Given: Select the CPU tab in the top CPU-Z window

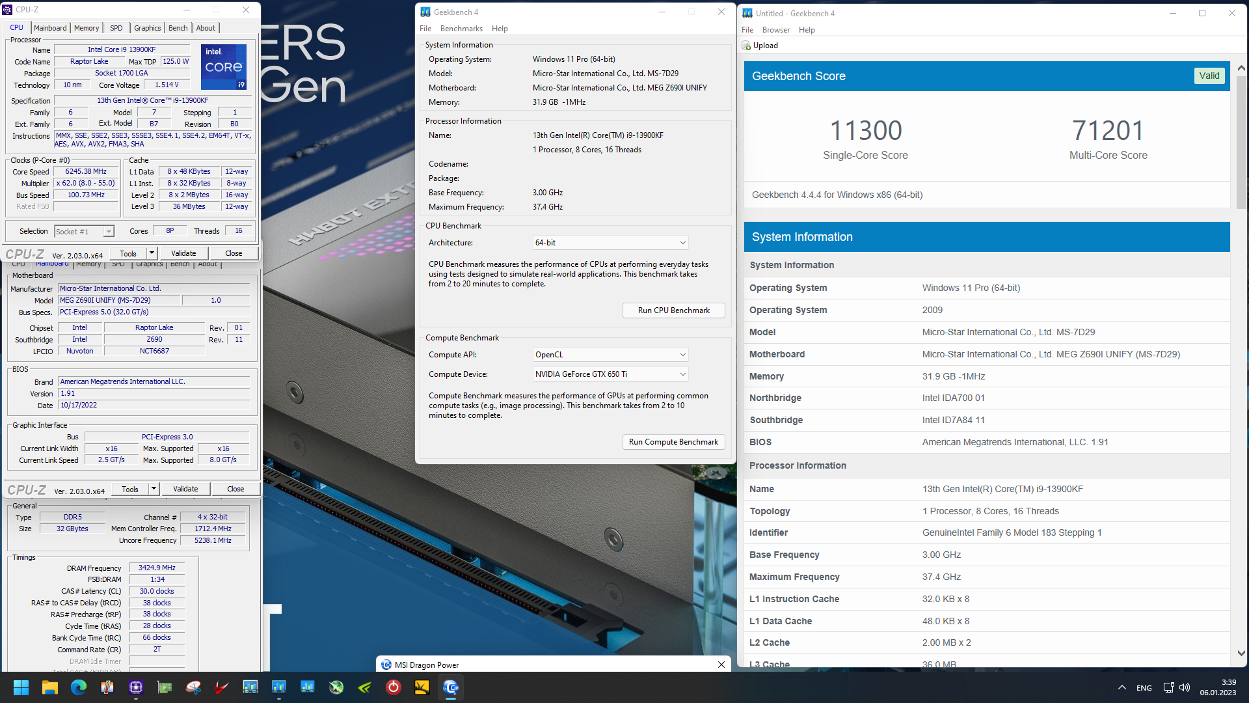Looking at the screenshot, I should coord(17,27).
